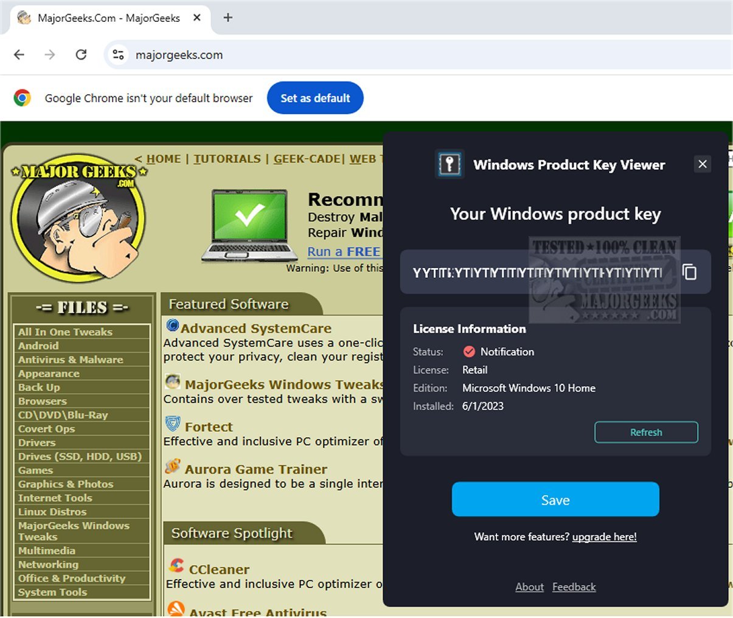Click the Advanced SystemCare icon
The width and height of the screenshot is (733, 618).
(x=173, y=325)
